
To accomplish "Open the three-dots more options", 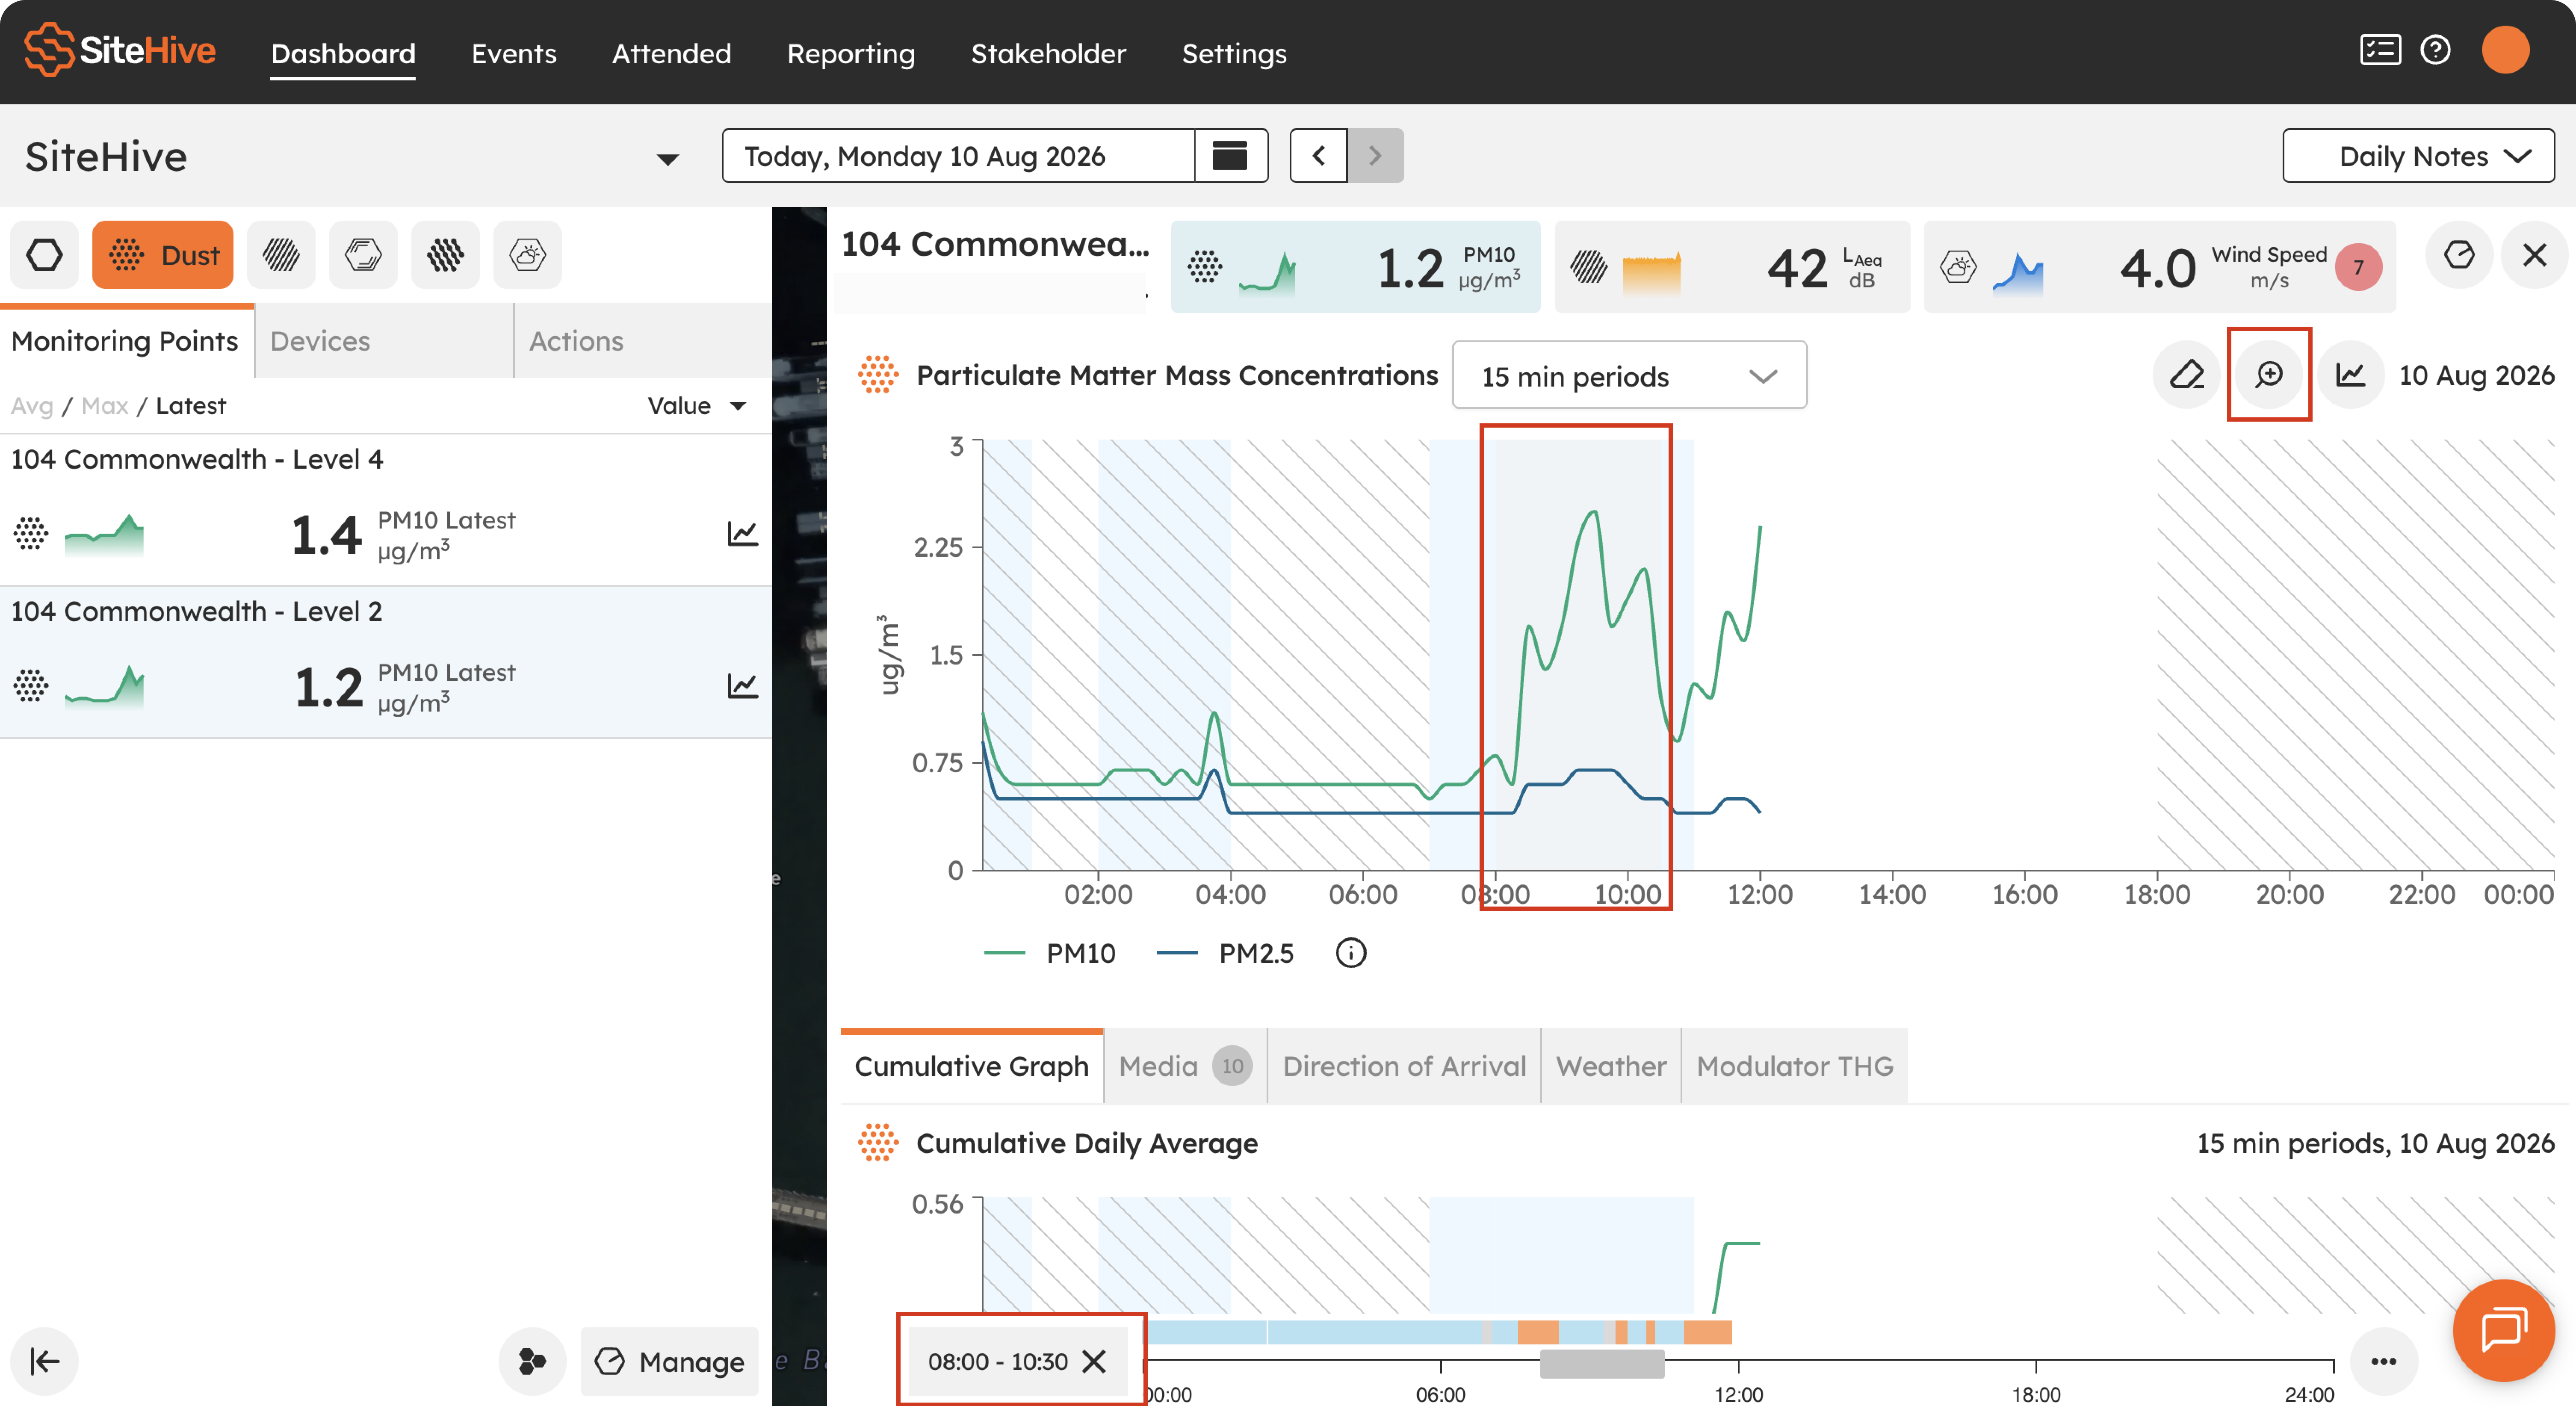I will [2384, 1361].
